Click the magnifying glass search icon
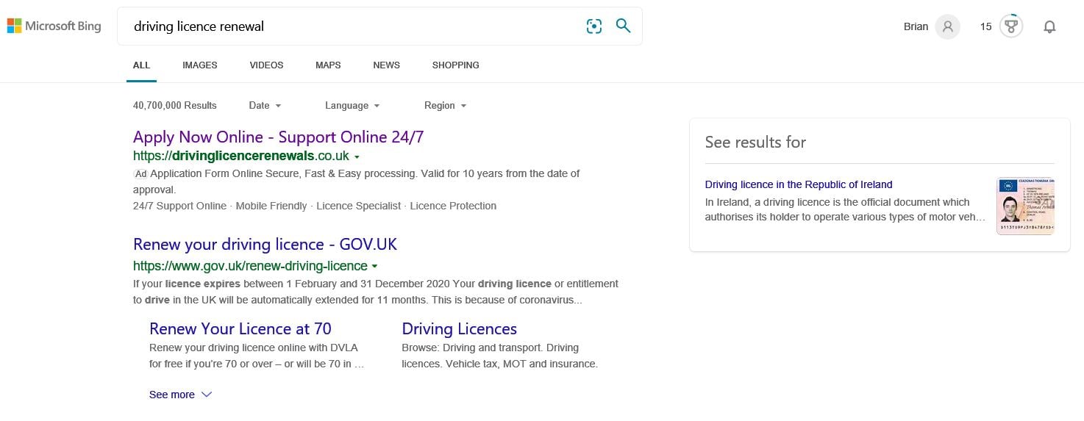Viewport: 1084px width, 421px height. pos(623,26)
